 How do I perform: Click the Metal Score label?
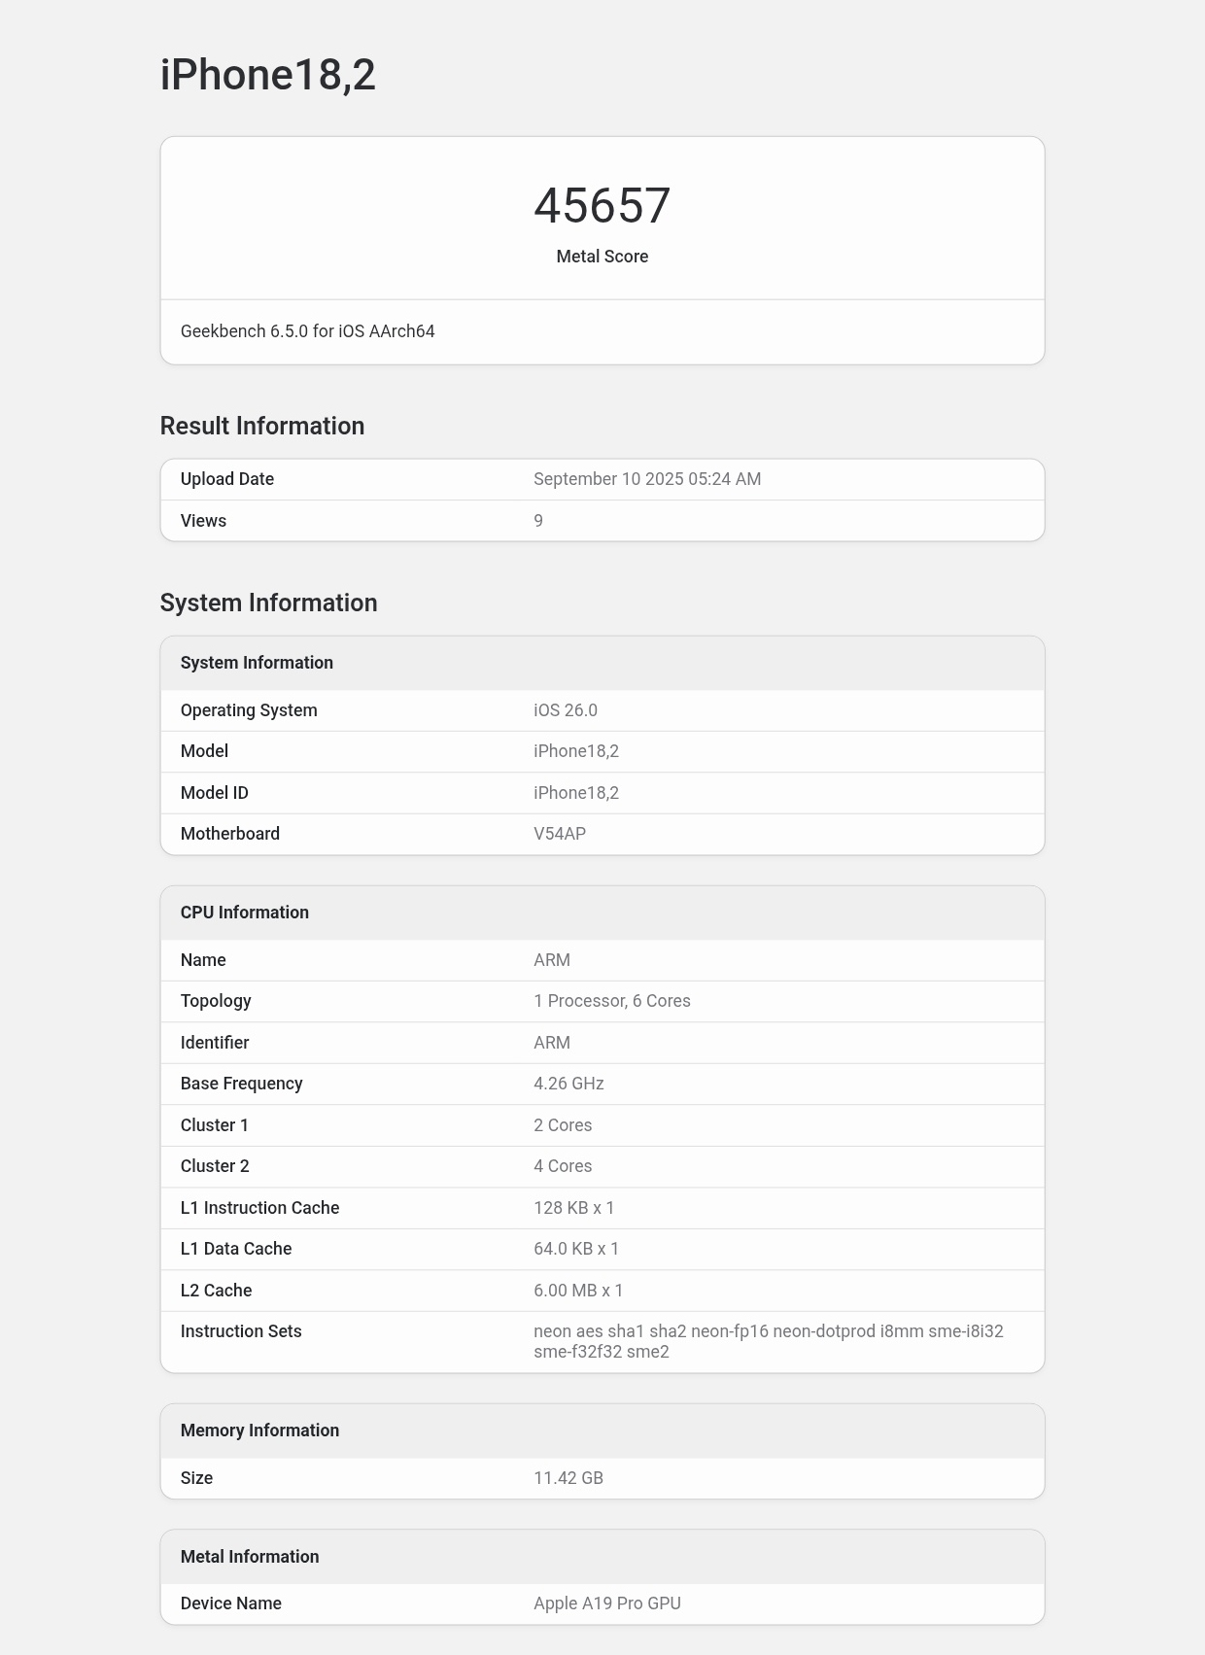(x=602, y=257)
